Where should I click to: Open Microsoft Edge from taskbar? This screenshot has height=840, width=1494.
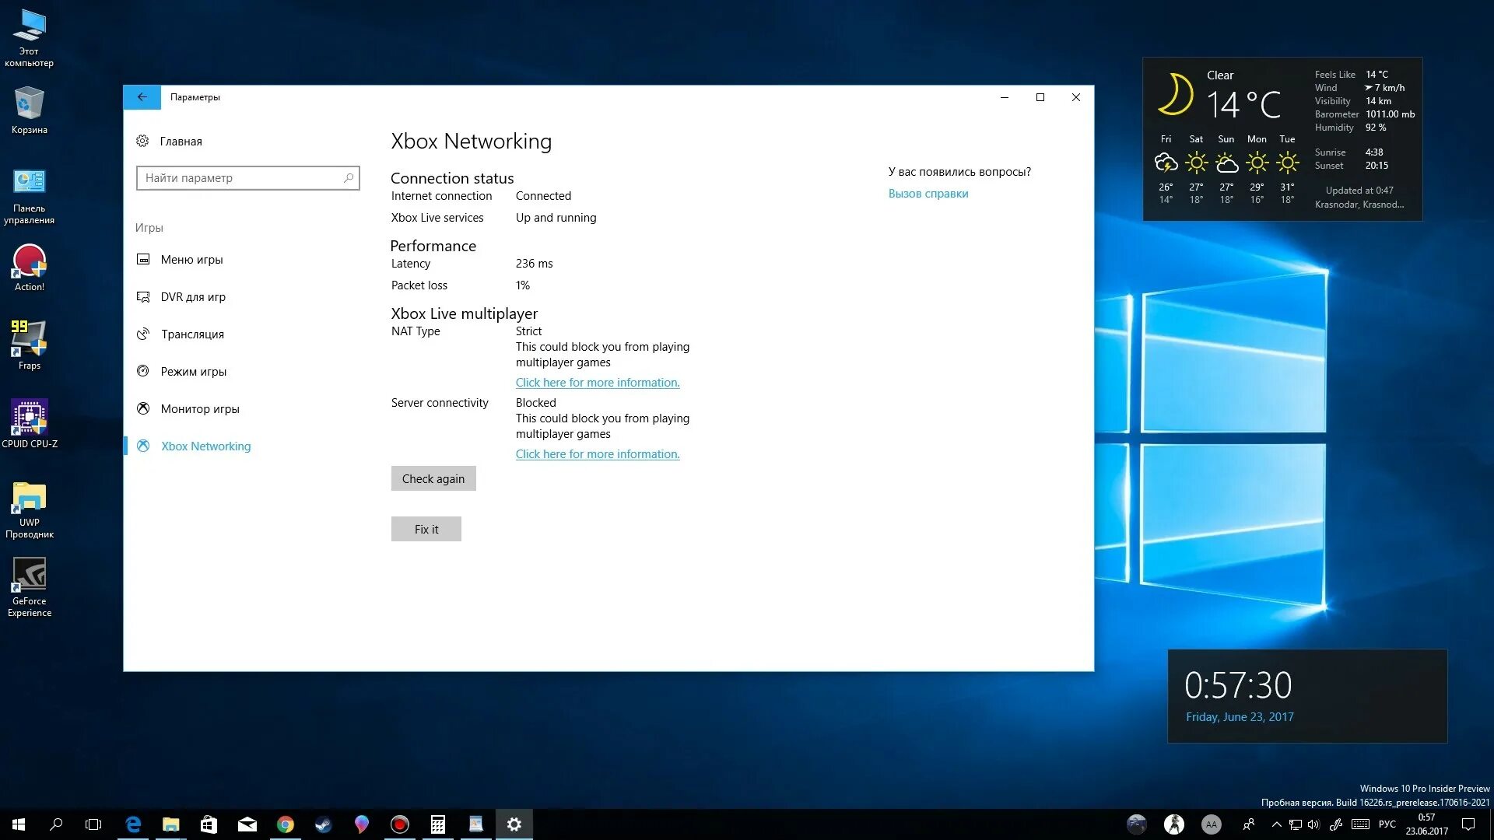click(133, 824)
